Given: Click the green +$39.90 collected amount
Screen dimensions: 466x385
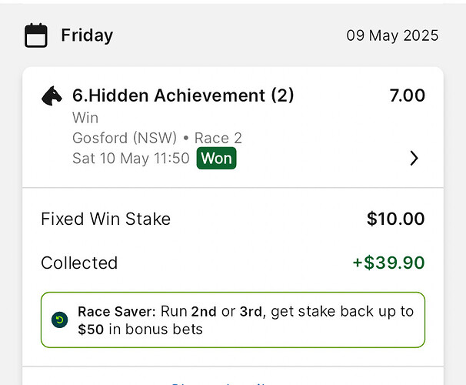Looking at the screenshot, I should (389, 263).
